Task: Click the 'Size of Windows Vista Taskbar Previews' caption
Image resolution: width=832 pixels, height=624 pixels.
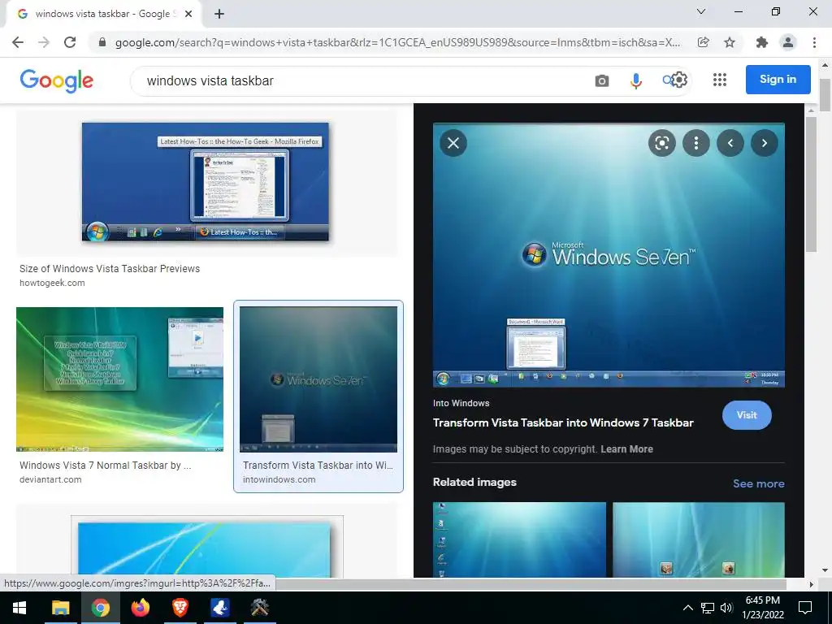Action: pos(110,268)
